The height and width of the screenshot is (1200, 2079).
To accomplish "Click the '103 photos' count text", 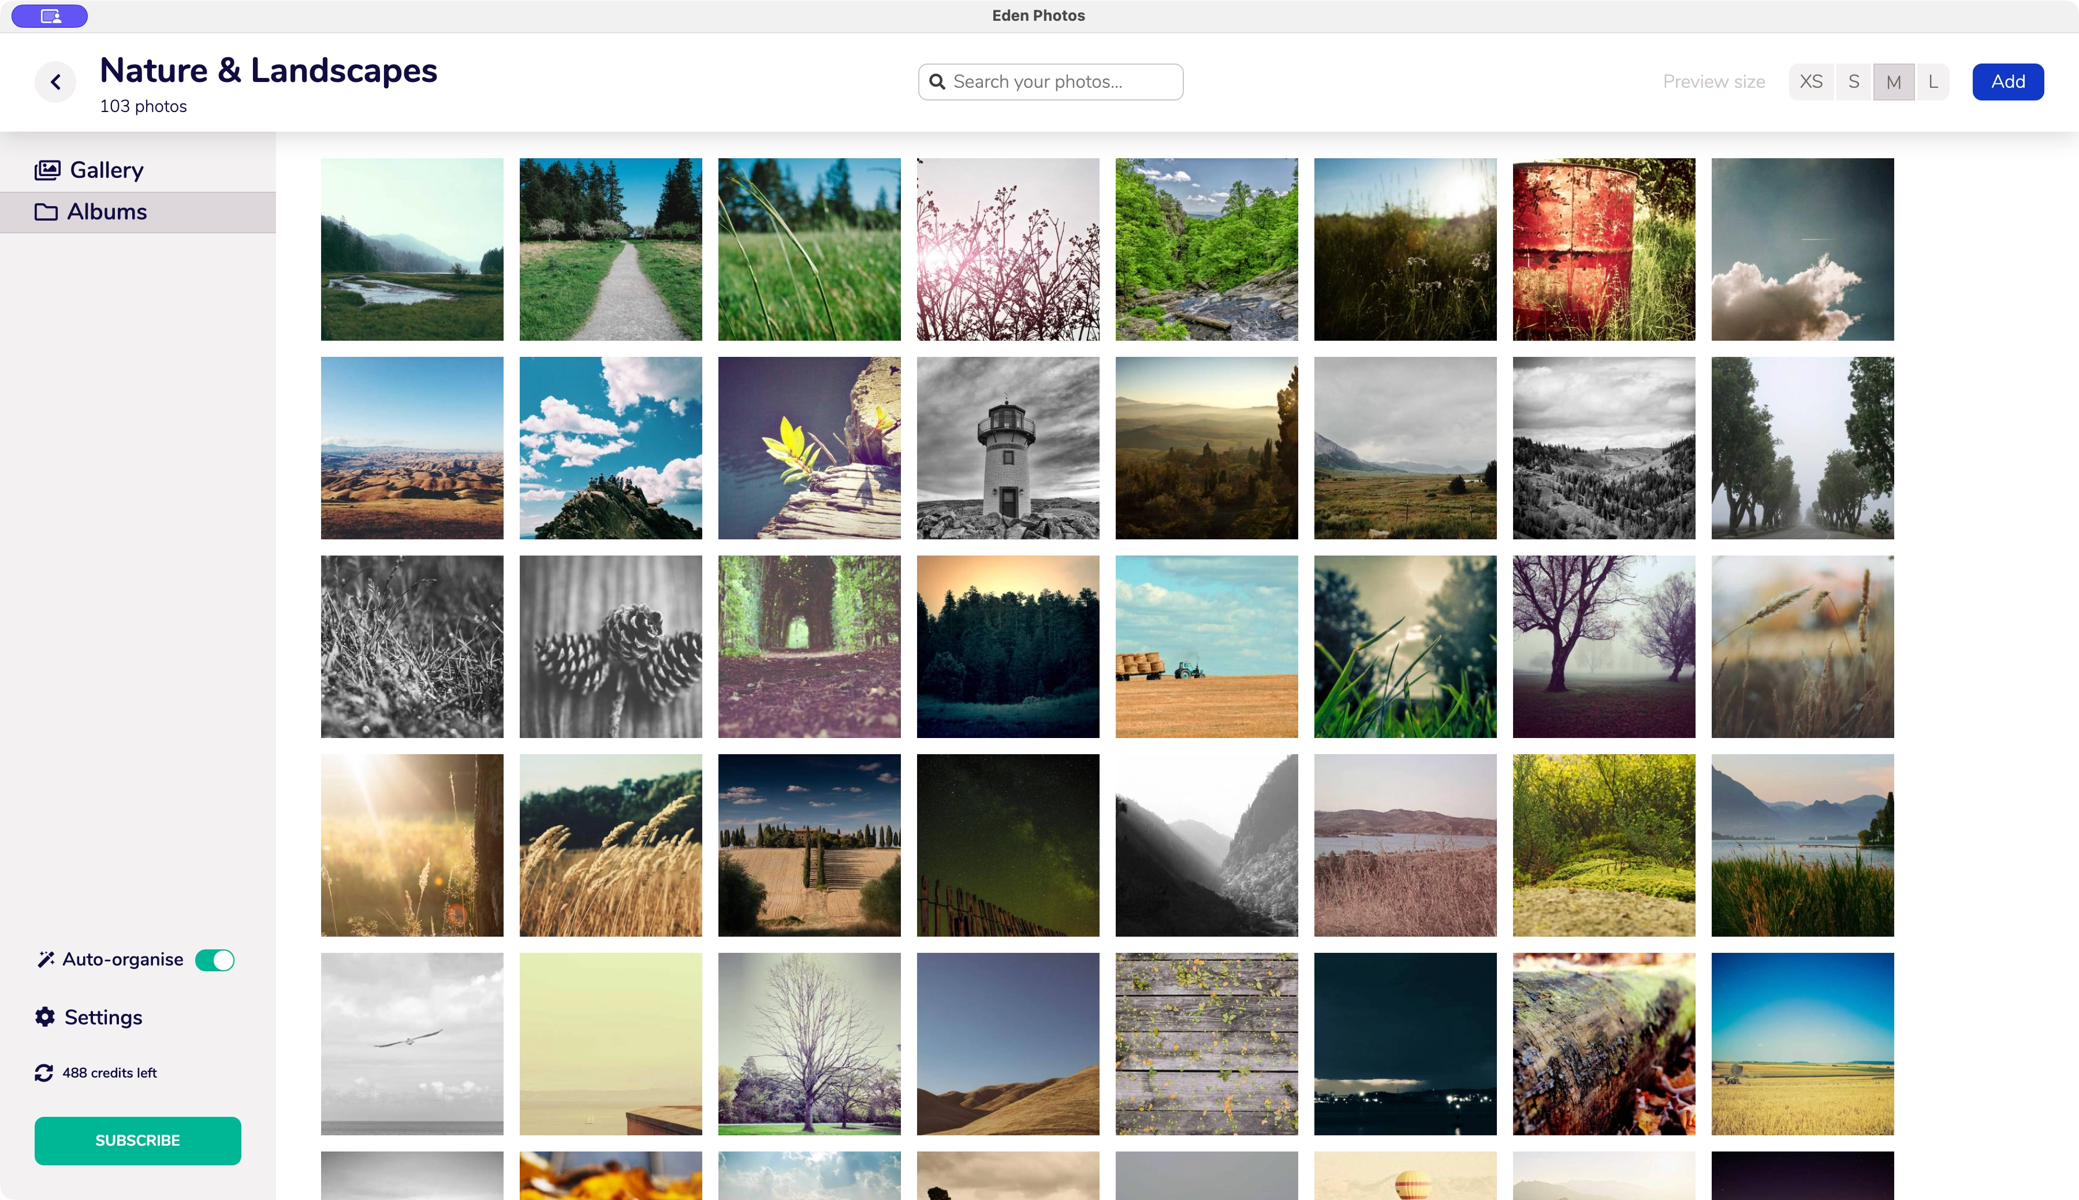I will point(143,106).
